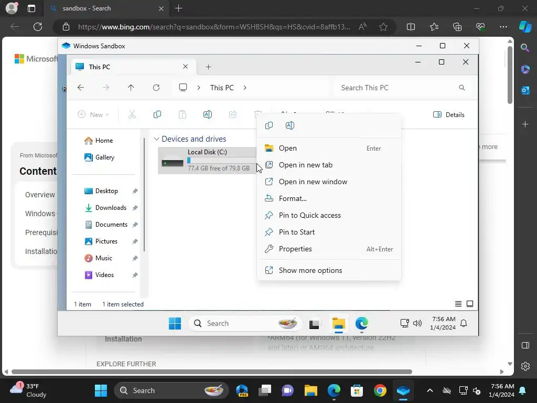Click sandbox notification bell
The image size is (537, 403).
click(x=464, y=323)
